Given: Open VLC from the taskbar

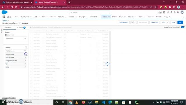Looking at the screenshot, I should pos(77,102).
